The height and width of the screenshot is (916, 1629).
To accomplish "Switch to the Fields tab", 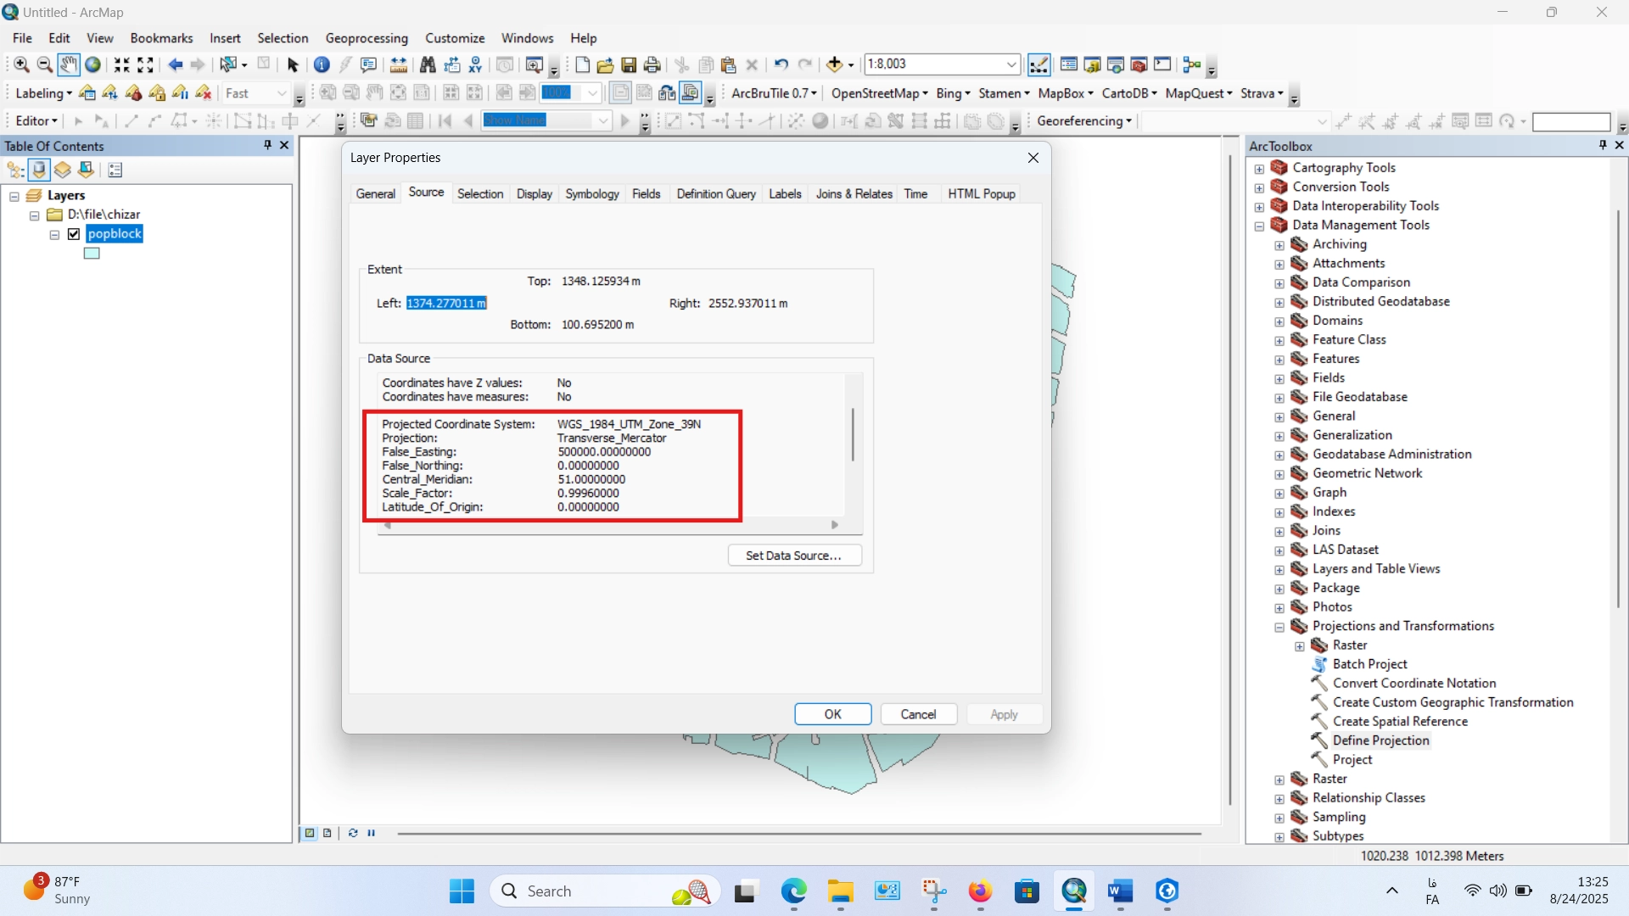I will point(646,194).
